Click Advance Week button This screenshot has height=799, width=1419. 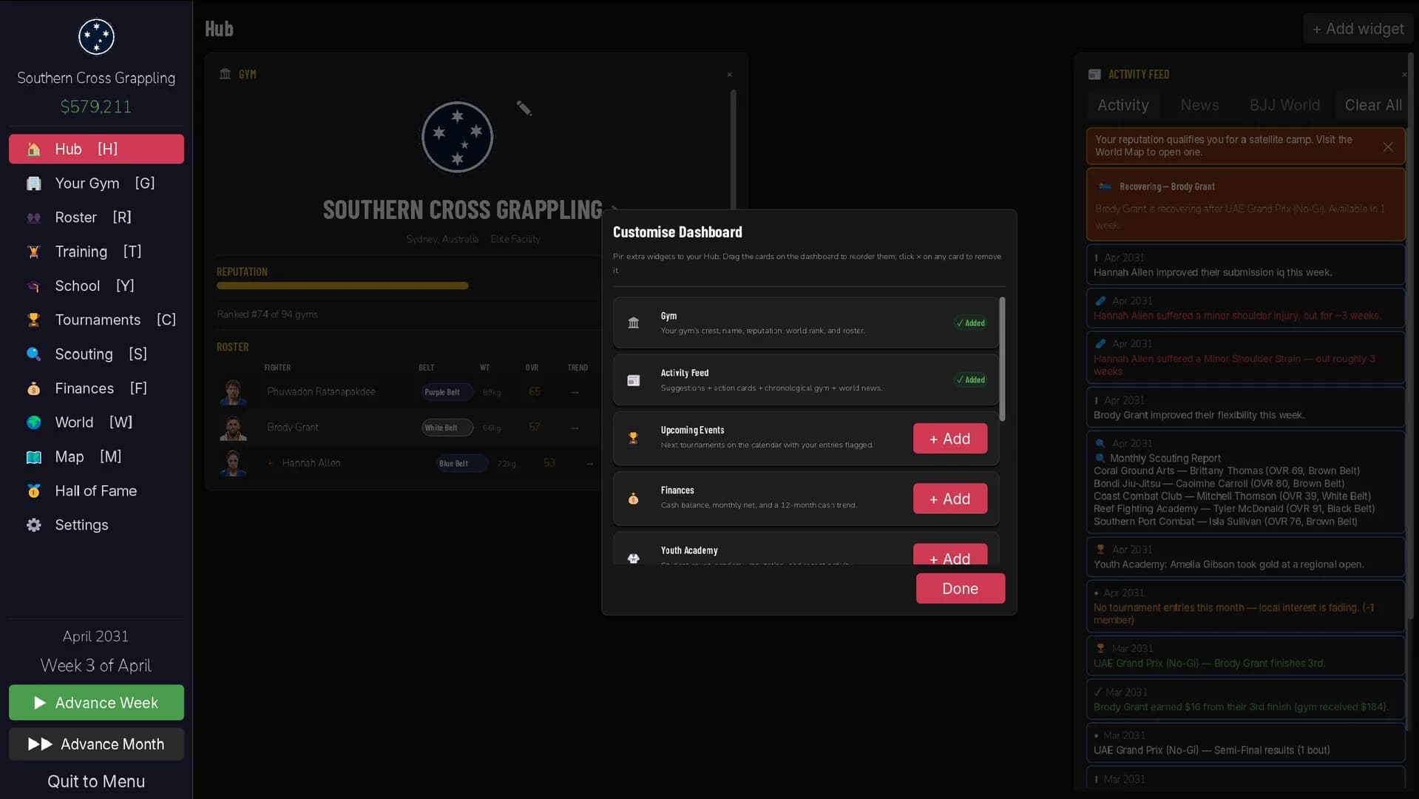[96, 702]
